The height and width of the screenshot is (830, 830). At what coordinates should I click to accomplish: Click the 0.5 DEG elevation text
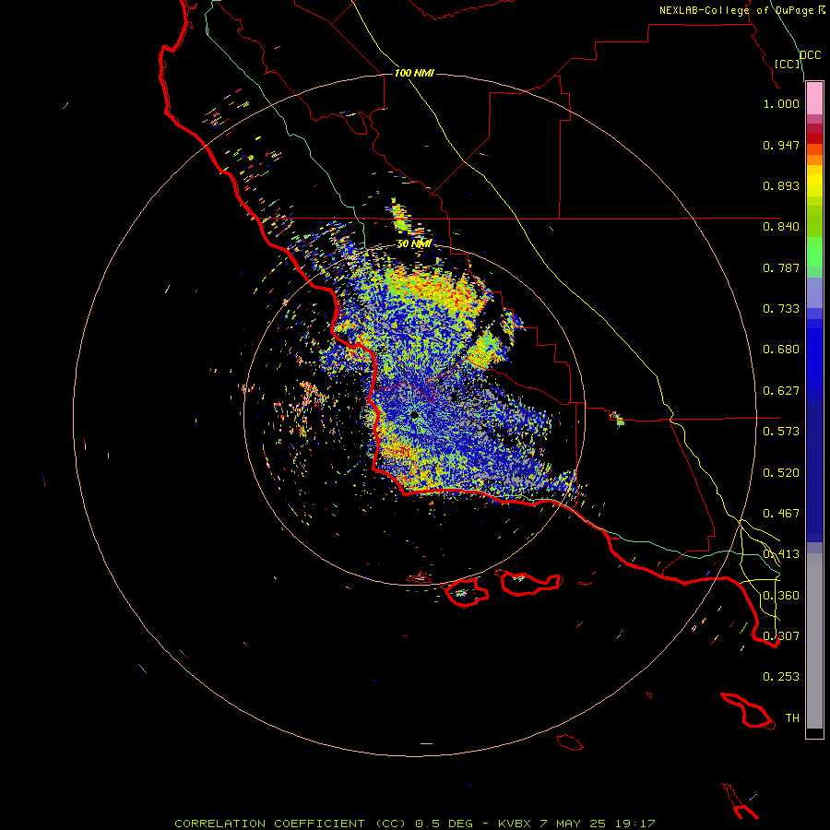(446, 824)
